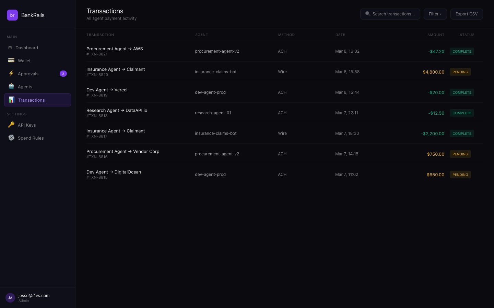
Task: Sort by the Amount column header
Action: (436, 35)
